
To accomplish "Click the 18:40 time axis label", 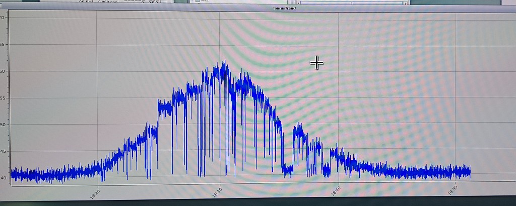I will click(x=336, y=192).
